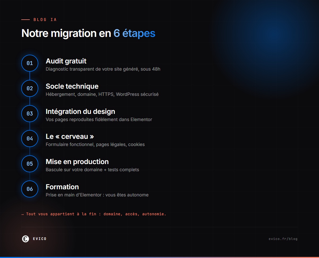Viewport: 319px width, 258px height.
Task: Click the step 04 circle badge
Action: click(x=30, y=139)
